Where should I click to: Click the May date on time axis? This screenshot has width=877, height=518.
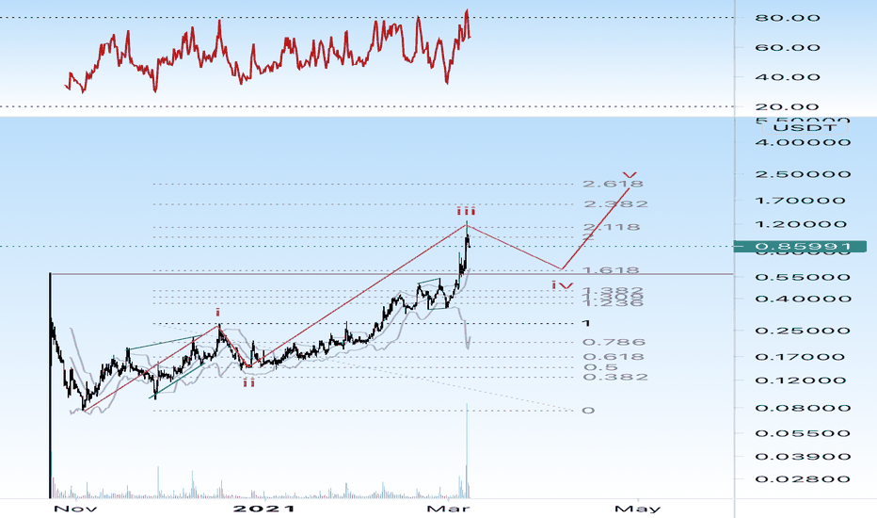[x=638, y=509]
